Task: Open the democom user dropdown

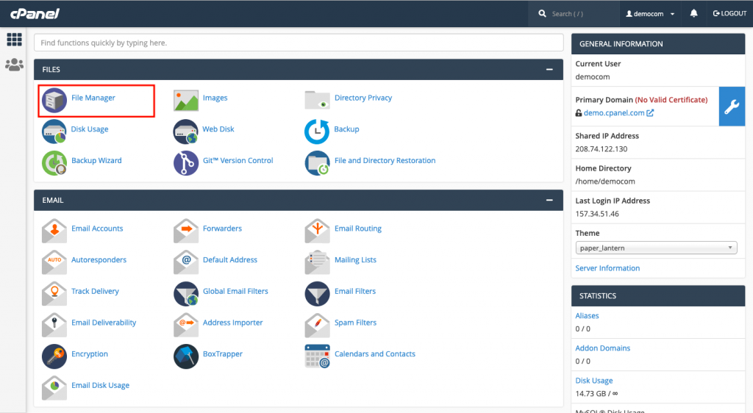Action: coord(650,14)
